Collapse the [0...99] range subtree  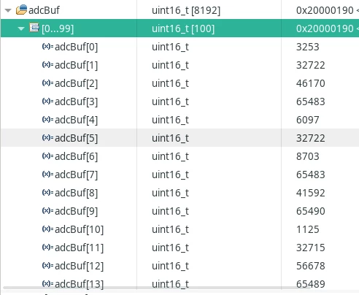(x=21, y=28)
